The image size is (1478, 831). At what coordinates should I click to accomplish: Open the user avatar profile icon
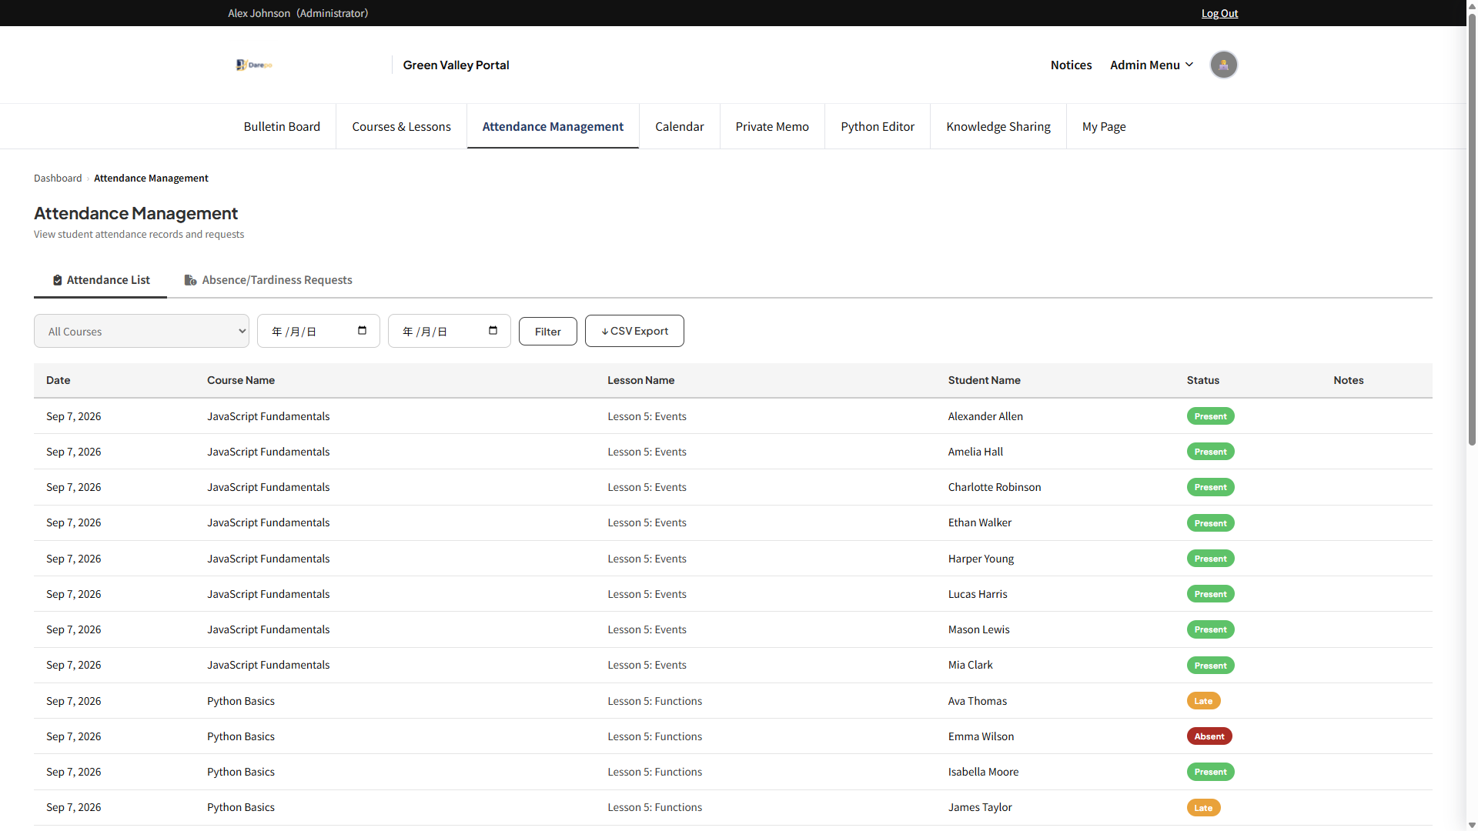pos(1223,65)
